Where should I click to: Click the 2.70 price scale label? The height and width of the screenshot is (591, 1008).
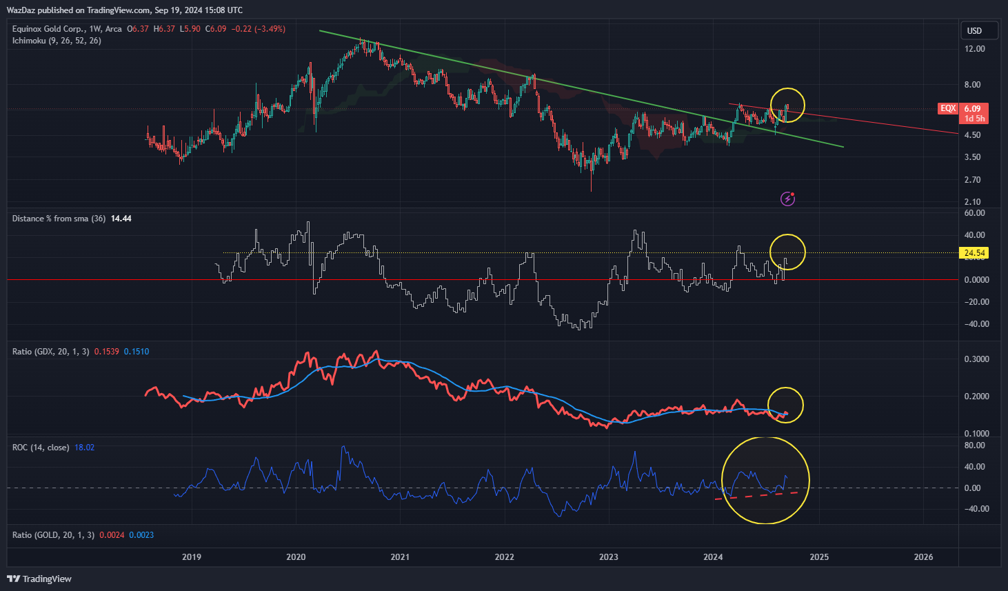tap(972, 180)
